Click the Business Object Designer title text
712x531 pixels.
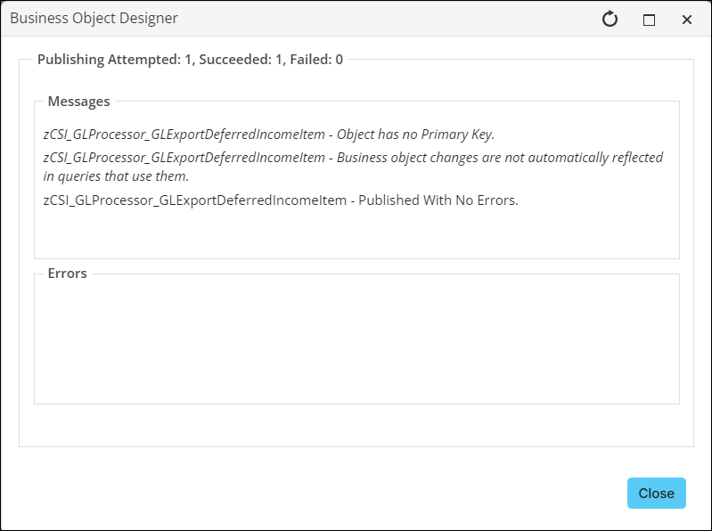[x=94, y=18]
